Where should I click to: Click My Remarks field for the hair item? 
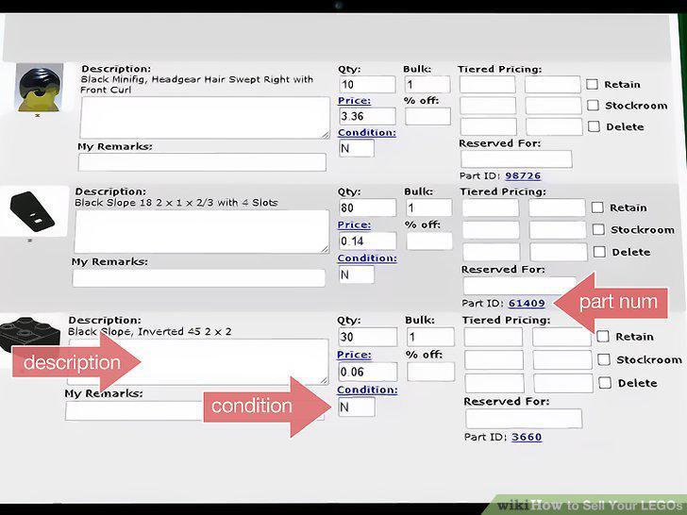tap(202, 162)
